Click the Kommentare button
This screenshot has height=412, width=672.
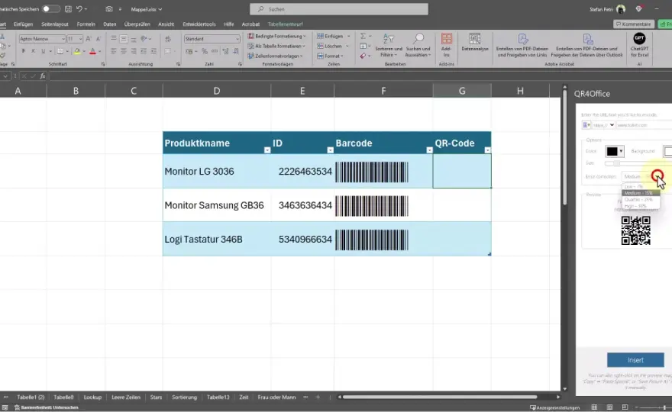click(633, 24)
